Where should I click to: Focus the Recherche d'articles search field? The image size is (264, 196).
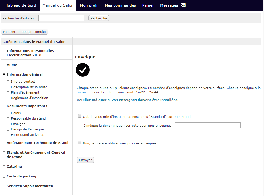61,18
